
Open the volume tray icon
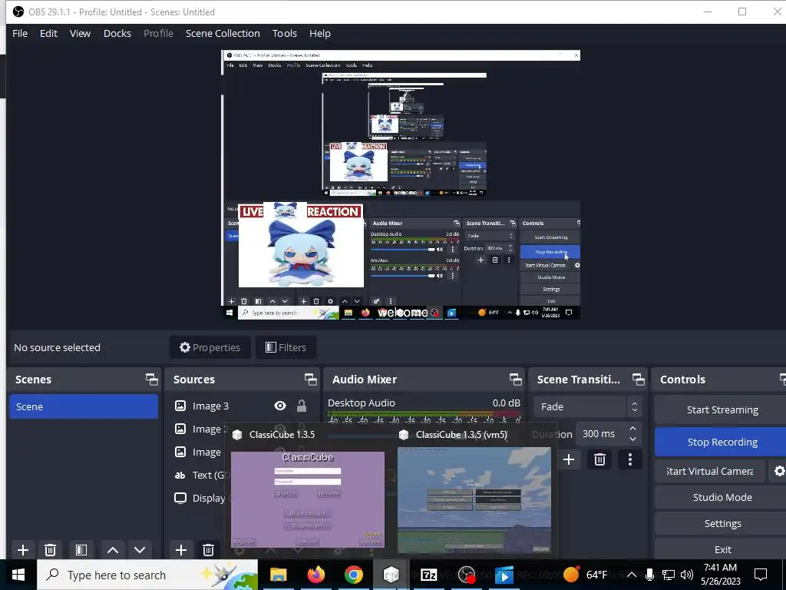687,575
